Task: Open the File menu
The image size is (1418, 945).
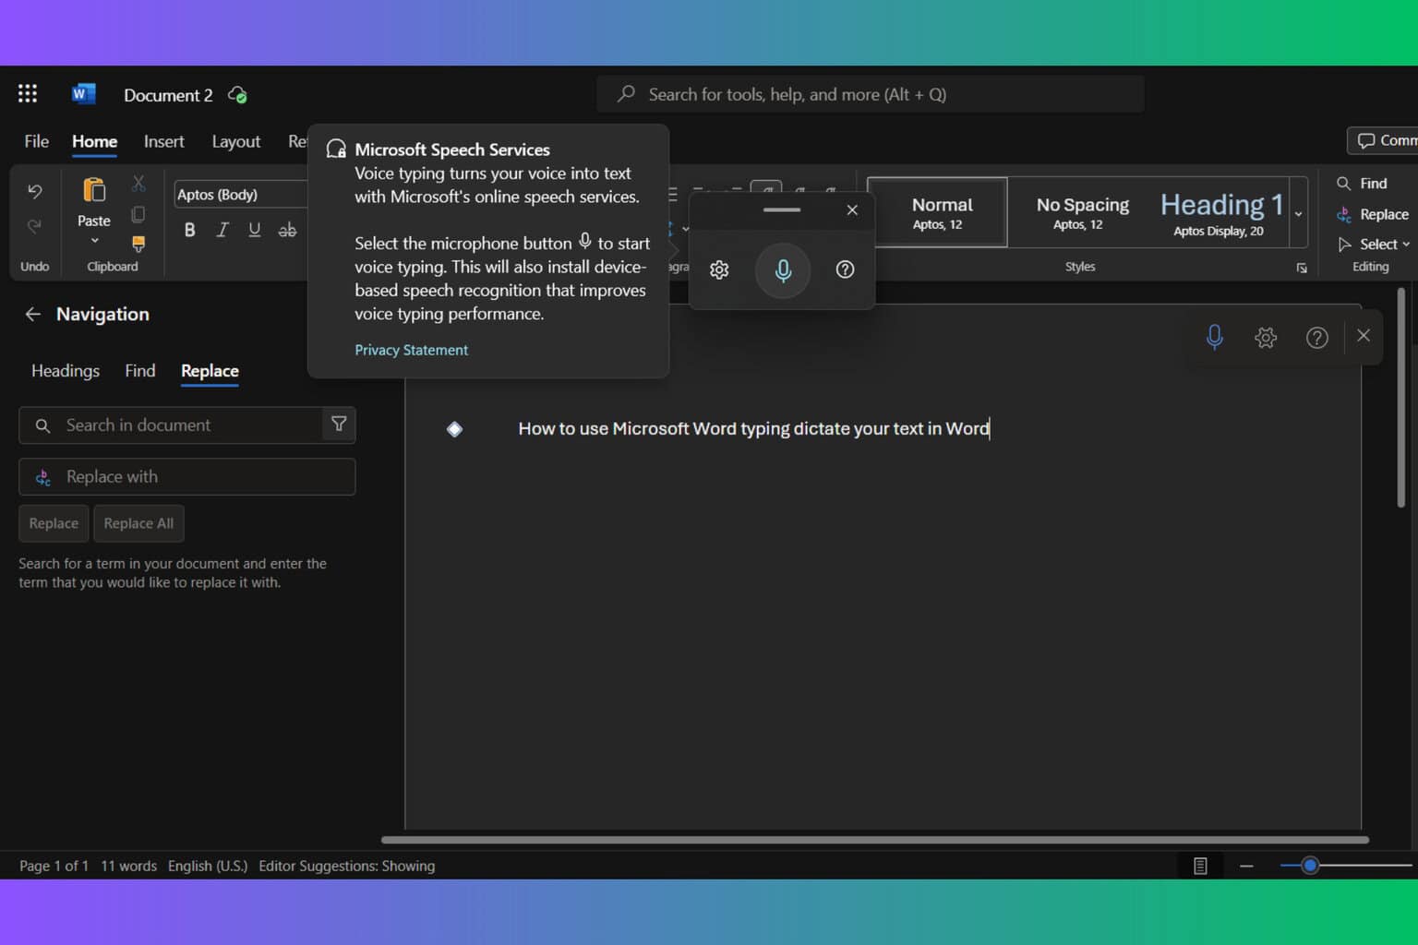Action: pos(36,141)
